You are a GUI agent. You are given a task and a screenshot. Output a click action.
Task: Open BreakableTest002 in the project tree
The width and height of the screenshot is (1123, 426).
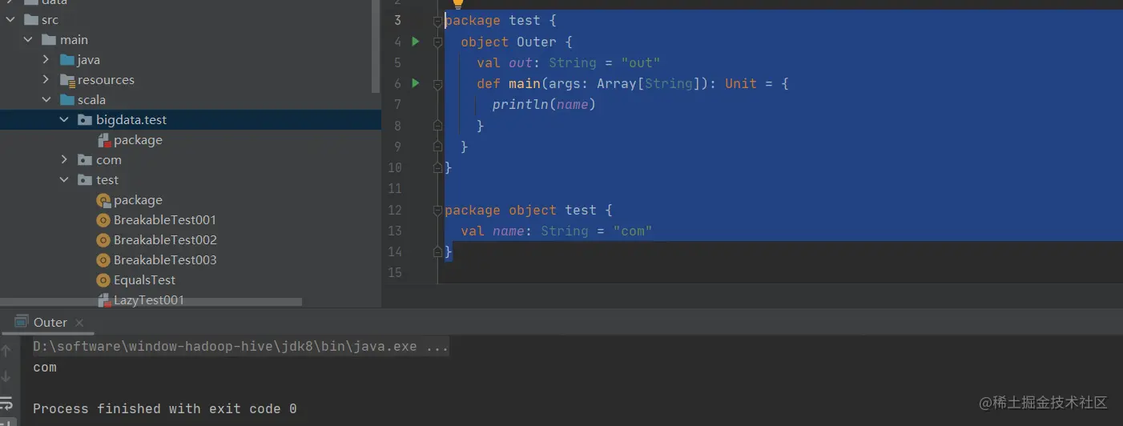point(165,240)
